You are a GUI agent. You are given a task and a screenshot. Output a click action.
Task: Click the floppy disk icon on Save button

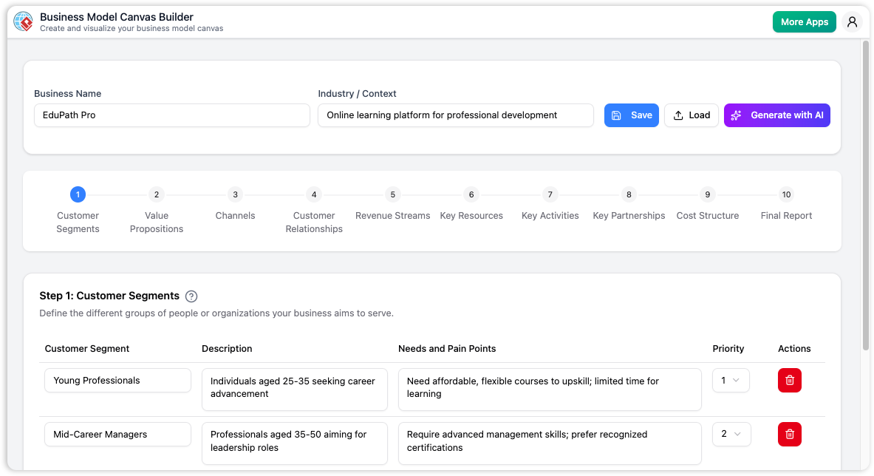(x=618, y=115)
